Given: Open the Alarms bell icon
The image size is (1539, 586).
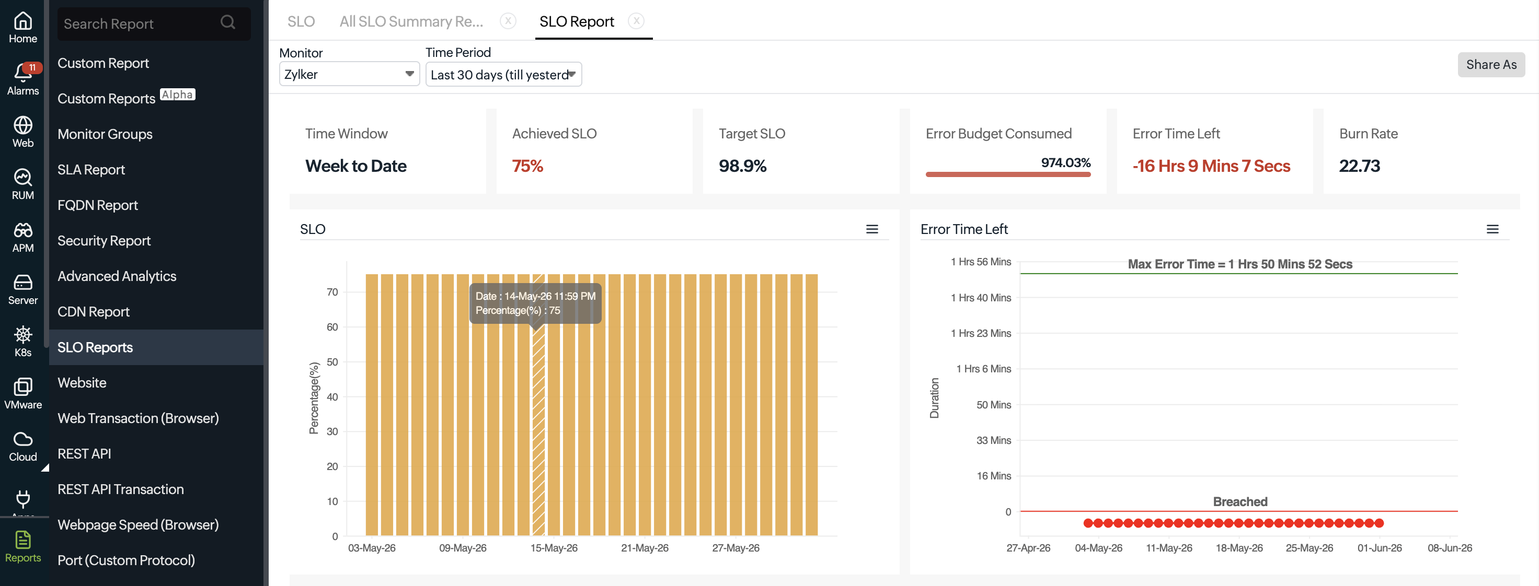Looking at the screenshot, I should (22, 74).
